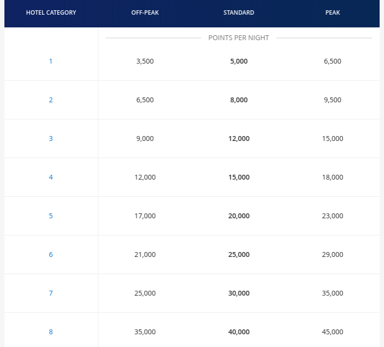Visit the hotel category 7 link
Viewport: 384px width, 347px height.
tap(50, 293)
